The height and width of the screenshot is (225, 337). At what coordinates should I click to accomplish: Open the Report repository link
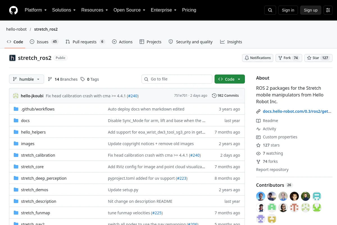[x=272, y=170]
